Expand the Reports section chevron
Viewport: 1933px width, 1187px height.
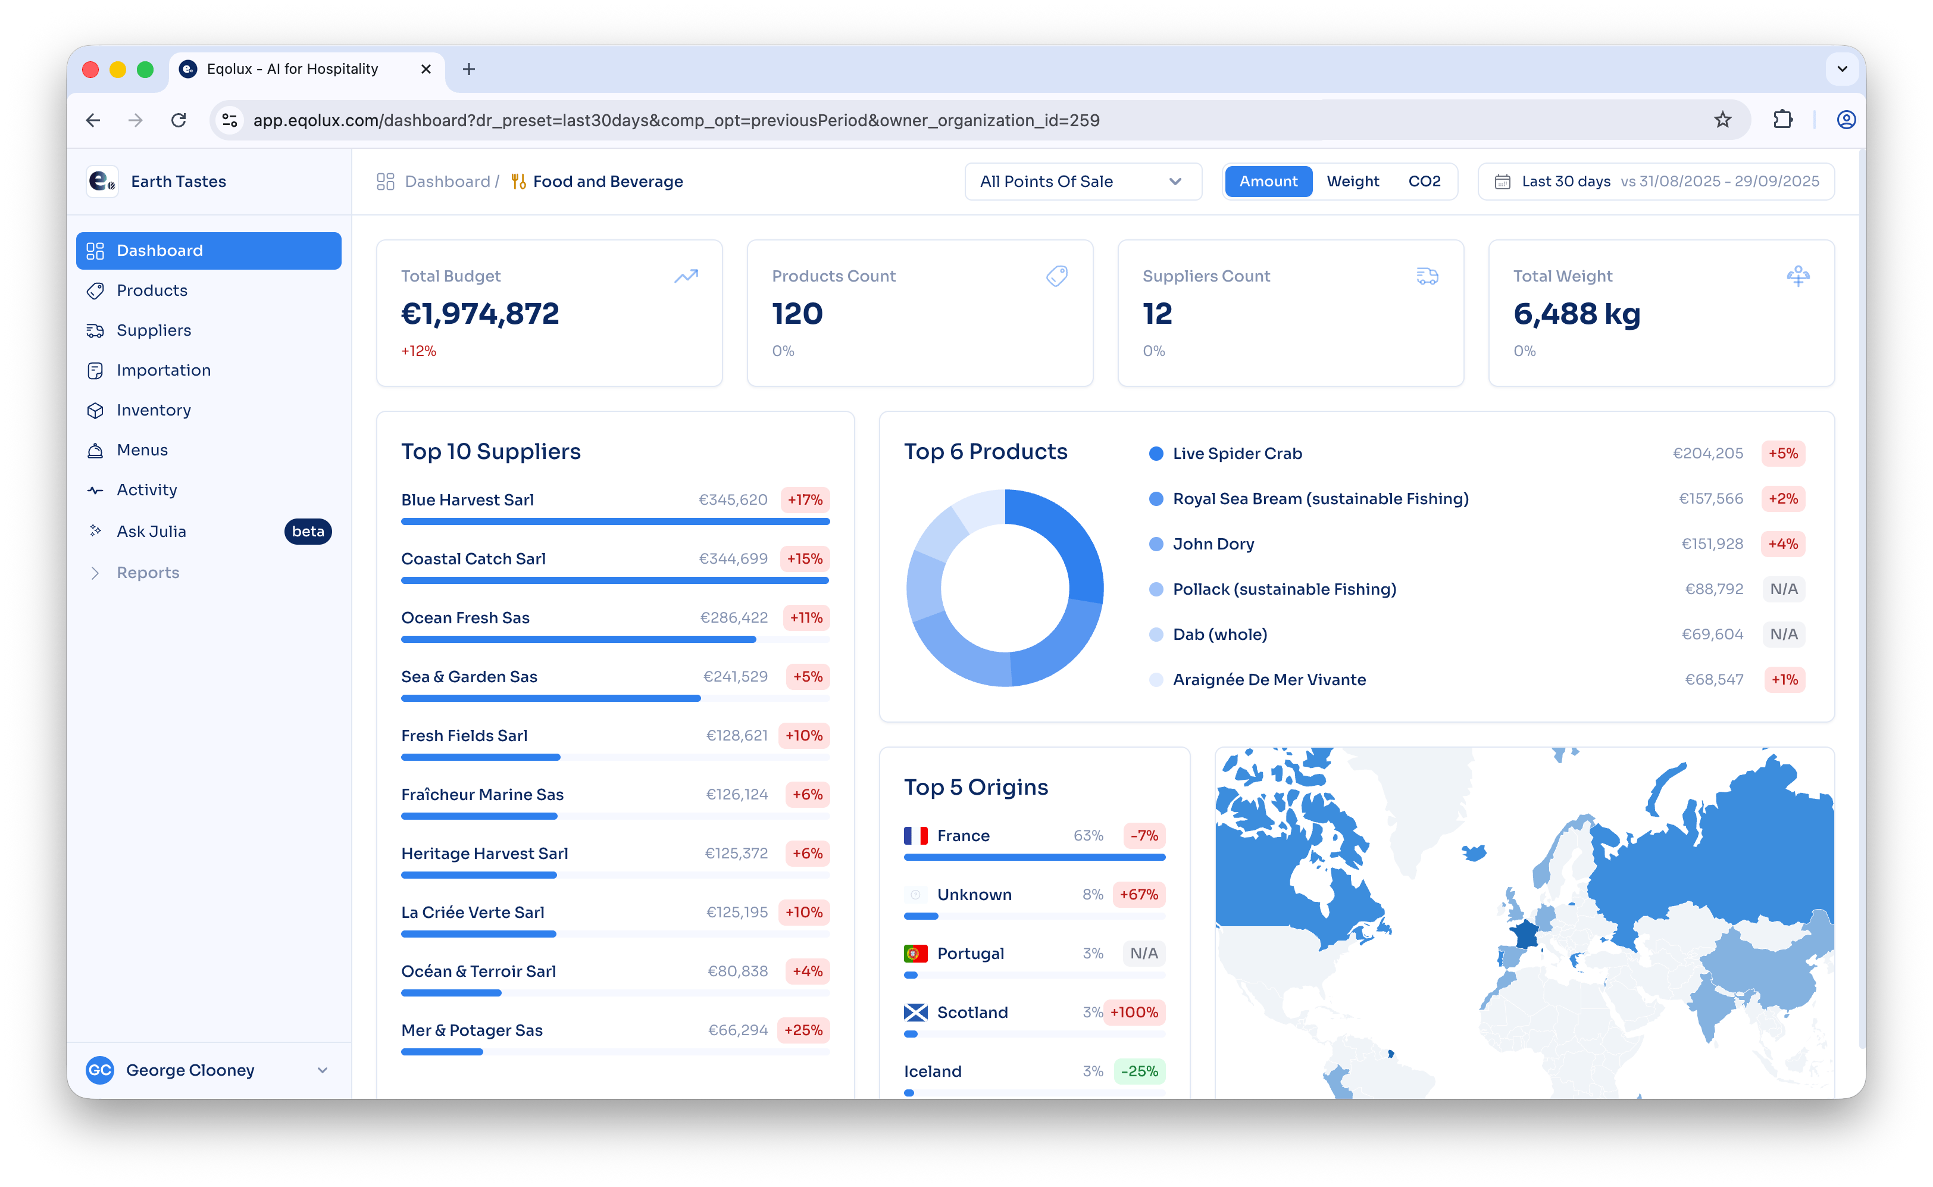[x=95, y=573]
